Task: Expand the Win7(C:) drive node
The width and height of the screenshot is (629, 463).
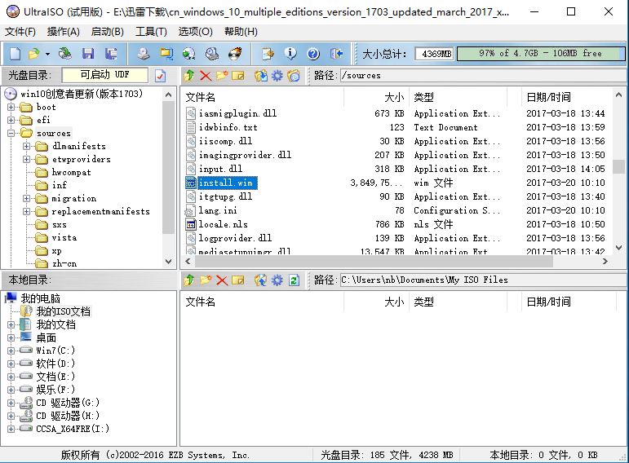Action: 11,351
